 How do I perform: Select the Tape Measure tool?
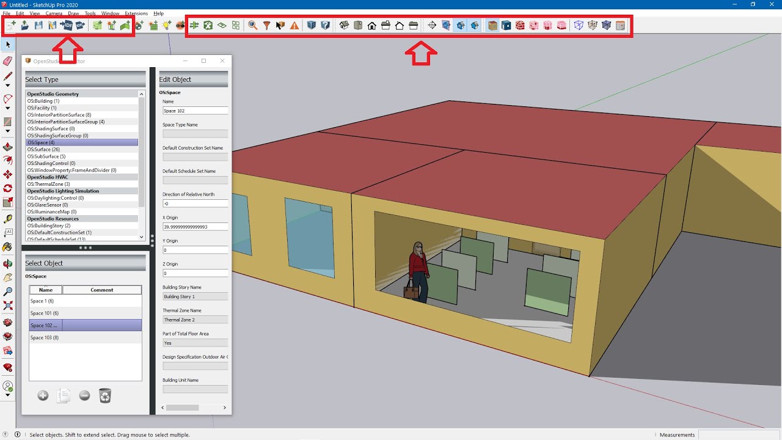point(8,218)
